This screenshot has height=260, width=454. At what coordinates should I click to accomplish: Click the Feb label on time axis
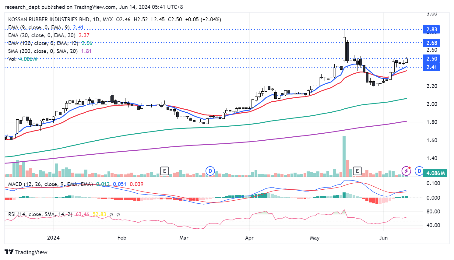tap(122, 238)
